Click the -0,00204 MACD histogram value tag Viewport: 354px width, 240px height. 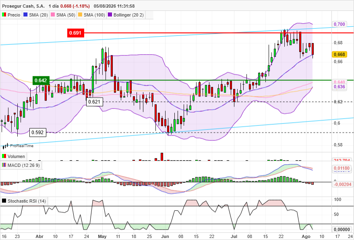tap(342, 185)
